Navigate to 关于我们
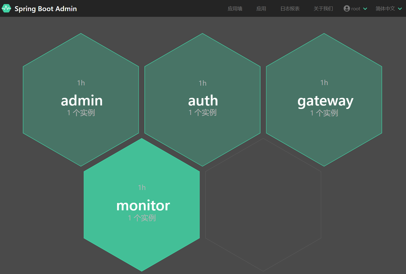Screen dimensions: 406x274 click(323, 9)
